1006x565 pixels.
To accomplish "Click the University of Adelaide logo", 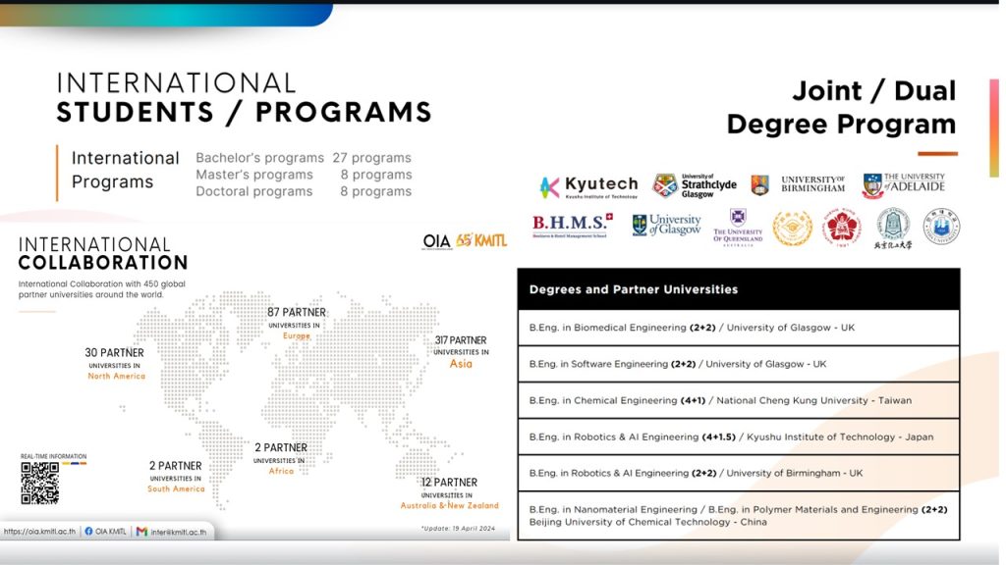I will [x=903, y=185].
